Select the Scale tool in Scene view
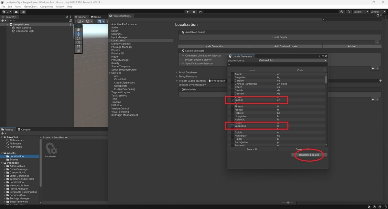388x209 pixels. (78, 42)
